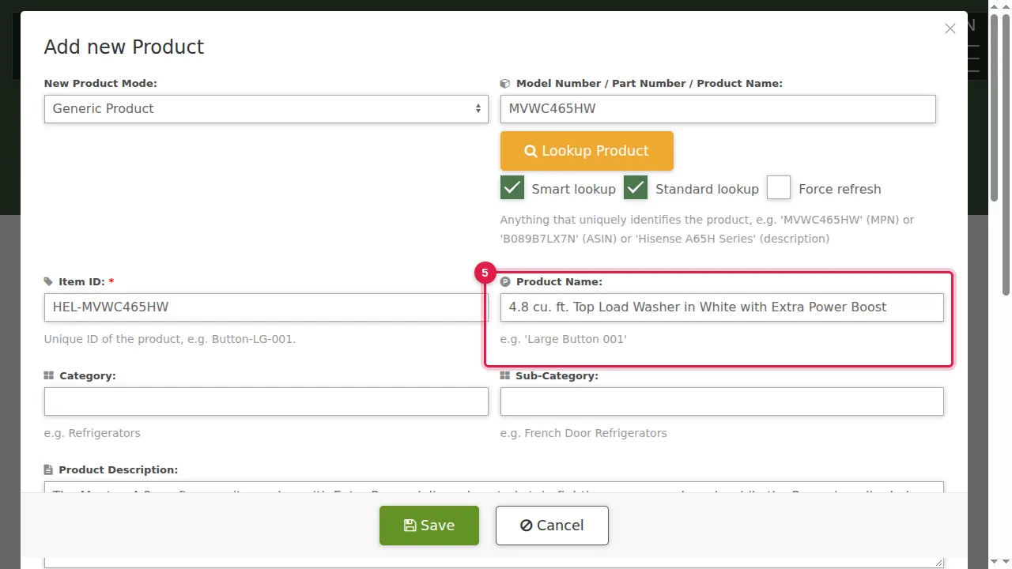The height and width of the screenshot is (569, 1012).
Task: Click the Category input field
Action: (266, 401)
